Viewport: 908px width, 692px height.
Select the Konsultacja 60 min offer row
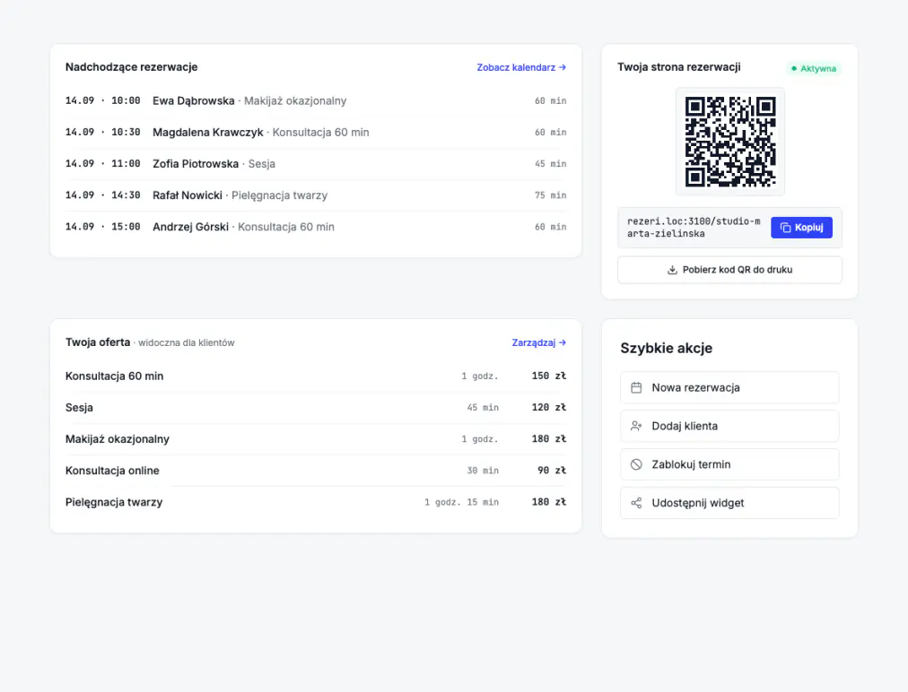[x=316, y=376]
